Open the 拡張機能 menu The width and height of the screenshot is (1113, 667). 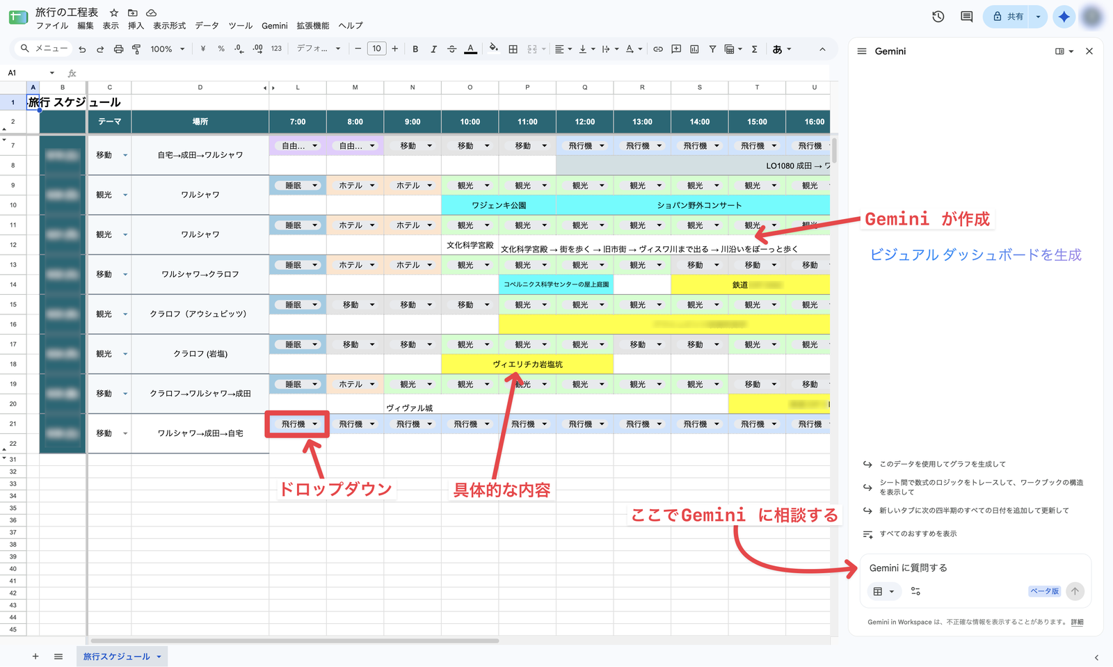pos(313,26)
